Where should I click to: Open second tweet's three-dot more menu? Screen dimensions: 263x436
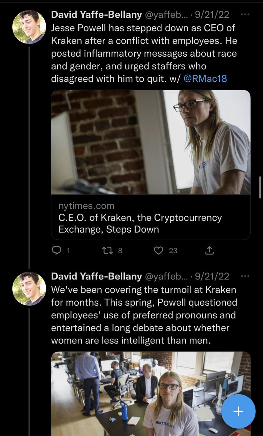[245, 276]
